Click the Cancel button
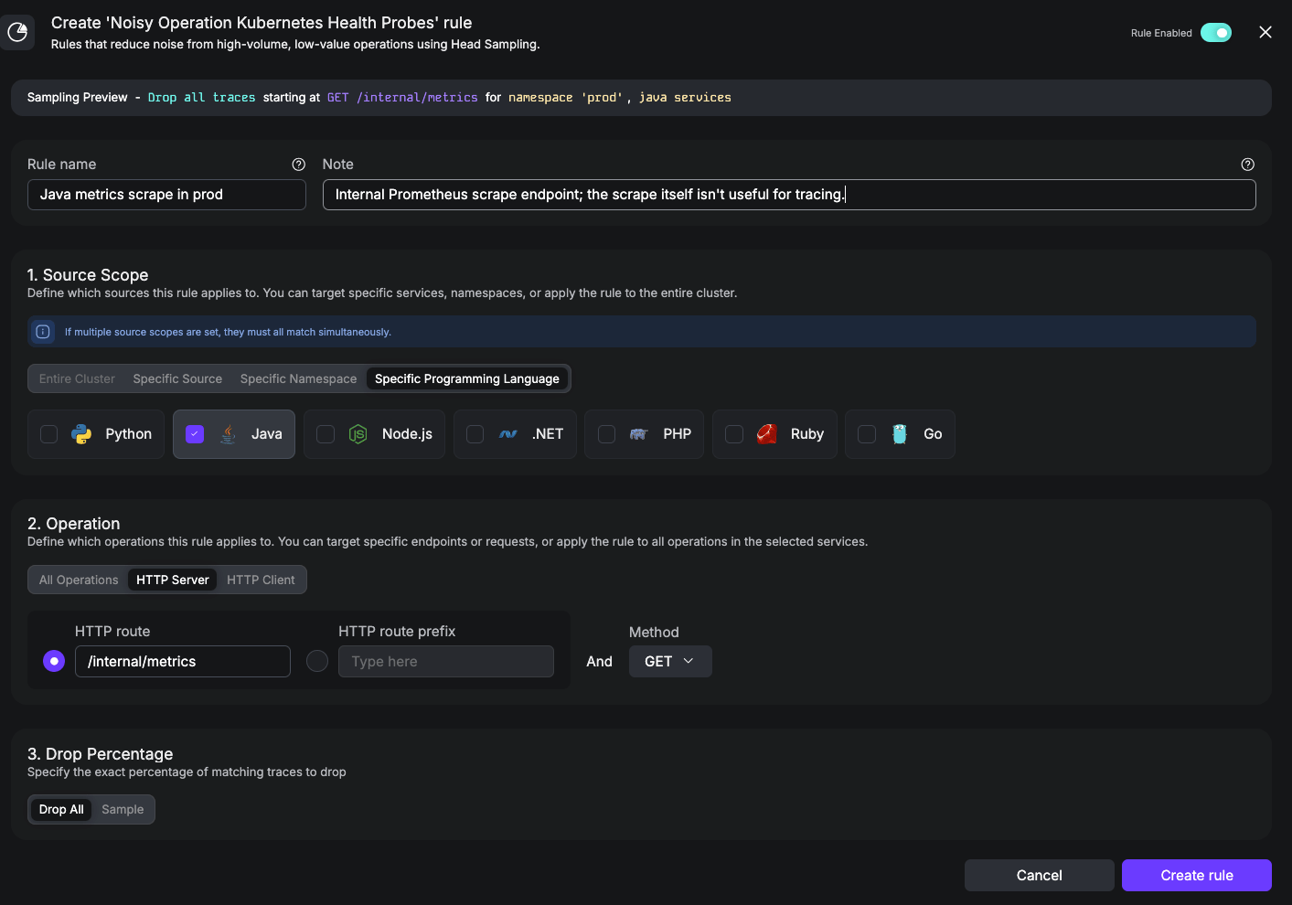The image size is (1292, 905). tap(1040, 875)
